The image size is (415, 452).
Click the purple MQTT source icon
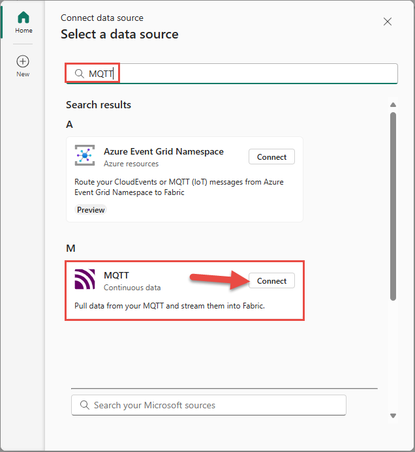click(85, 280)
